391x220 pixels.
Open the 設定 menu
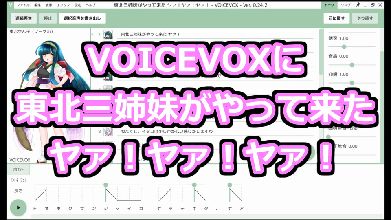point(77,5)
